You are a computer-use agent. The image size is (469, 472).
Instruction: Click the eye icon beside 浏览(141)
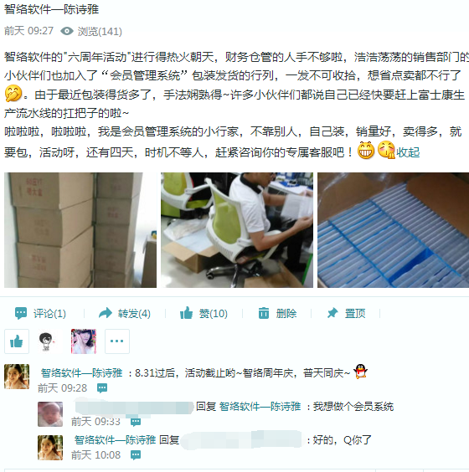click(67, 31)
